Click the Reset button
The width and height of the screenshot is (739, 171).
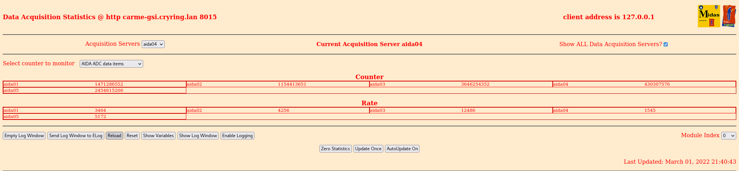pos(132,136)
